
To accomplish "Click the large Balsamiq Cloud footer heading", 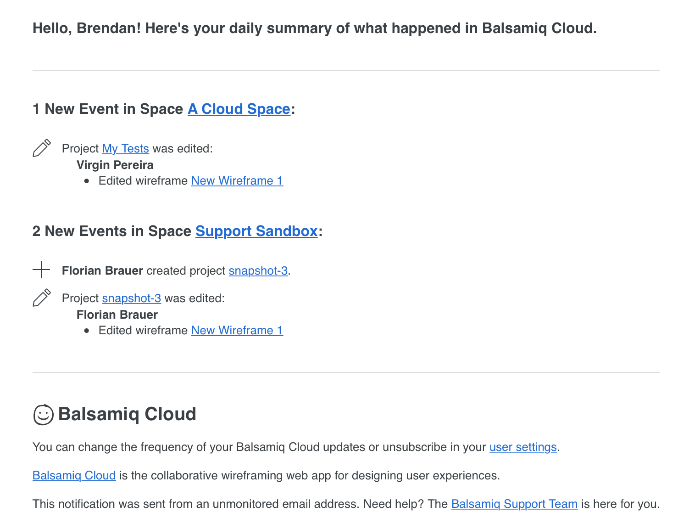I will click(127, 414).
